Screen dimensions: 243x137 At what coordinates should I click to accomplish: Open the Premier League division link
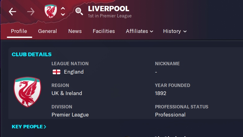tap(70, 115)
